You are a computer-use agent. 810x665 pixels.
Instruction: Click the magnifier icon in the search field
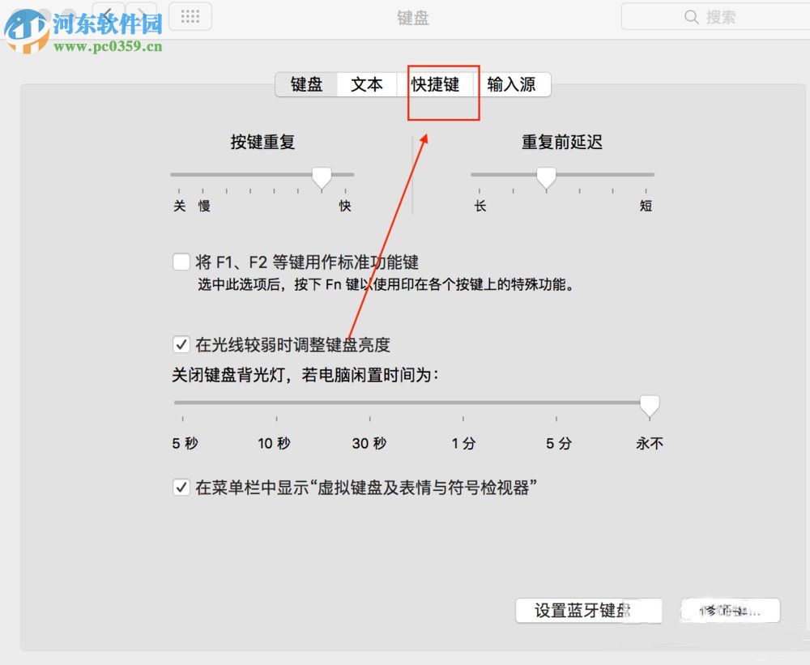tap(691, 16)
